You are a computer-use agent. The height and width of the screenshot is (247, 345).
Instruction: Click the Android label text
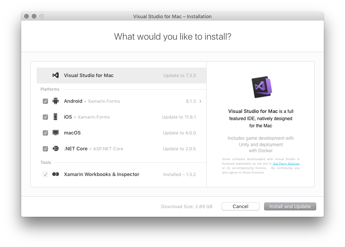73,101
